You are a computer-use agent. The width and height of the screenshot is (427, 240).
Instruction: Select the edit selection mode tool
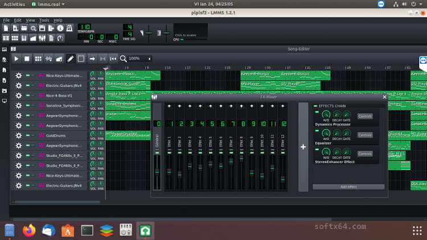click(x=81, y=59)
